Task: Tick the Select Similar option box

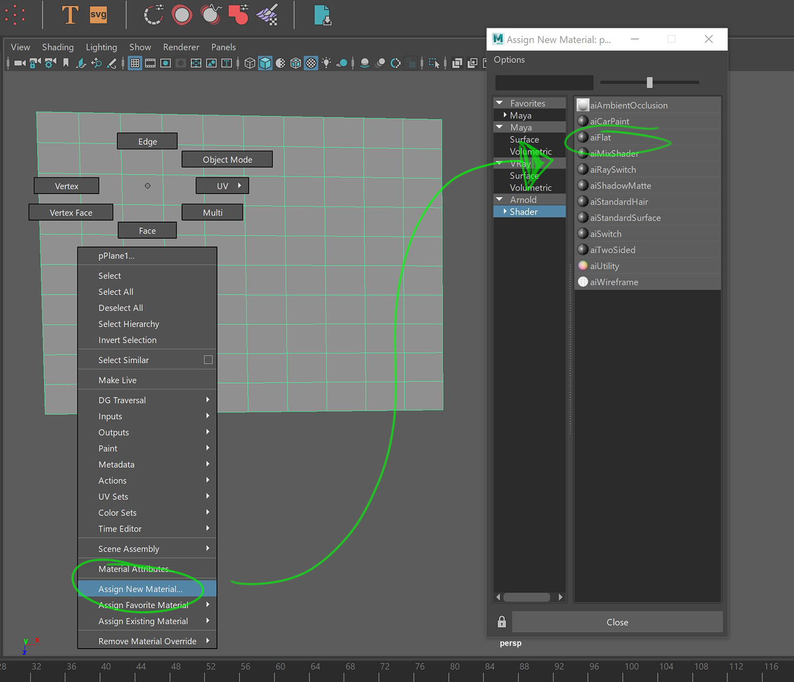Action: point(208,360)
